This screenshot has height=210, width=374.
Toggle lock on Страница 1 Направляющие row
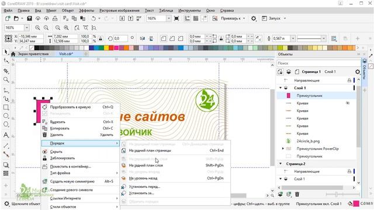click(349, 80)
